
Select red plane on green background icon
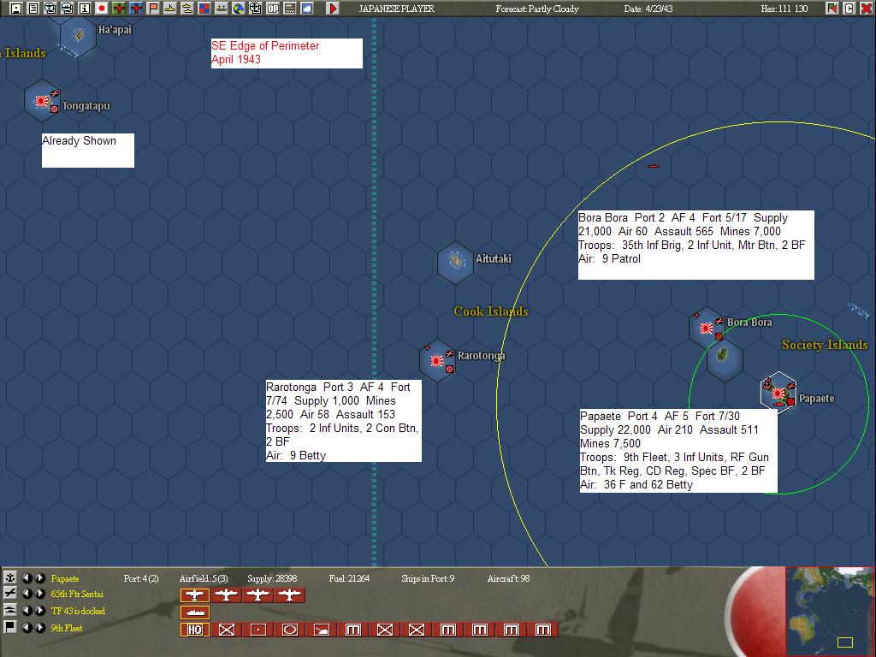(119, 9)
